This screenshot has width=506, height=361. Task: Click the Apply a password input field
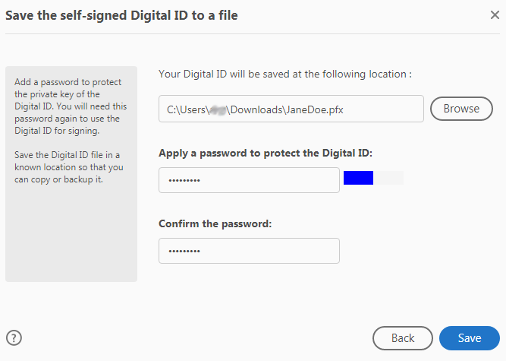249,180
